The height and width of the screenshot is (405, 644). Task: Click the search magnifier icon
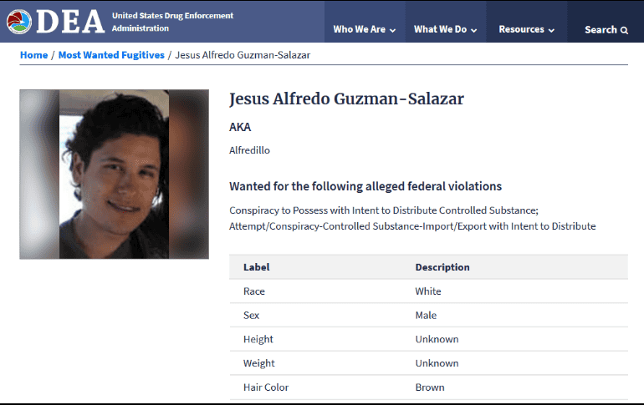624,30
